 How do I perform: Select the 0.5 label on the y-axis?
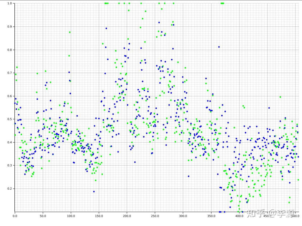pos(10,119)
